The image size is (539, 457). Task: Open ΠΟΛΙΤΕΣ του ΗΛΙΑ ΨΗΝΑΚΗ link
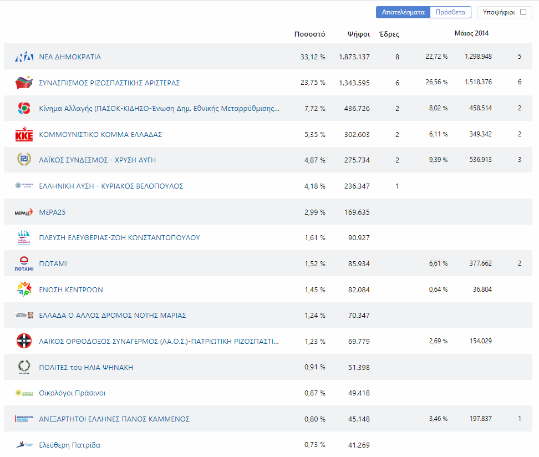86,367
